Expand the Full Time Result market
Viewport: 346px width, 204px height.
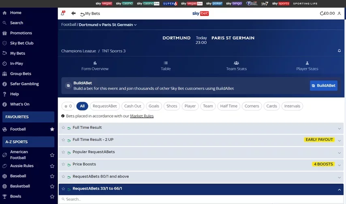coord(339,128)
